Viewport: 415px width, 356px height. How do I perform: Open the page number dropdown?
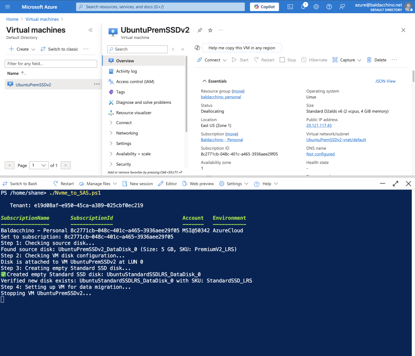[39, 165]
